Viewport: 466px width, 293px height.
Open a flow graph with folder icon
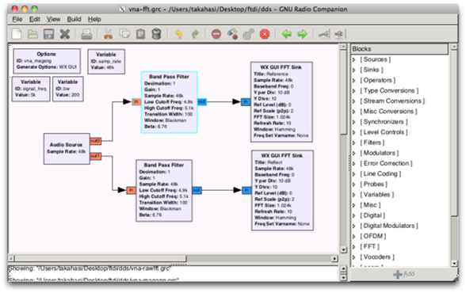[32, 34]
